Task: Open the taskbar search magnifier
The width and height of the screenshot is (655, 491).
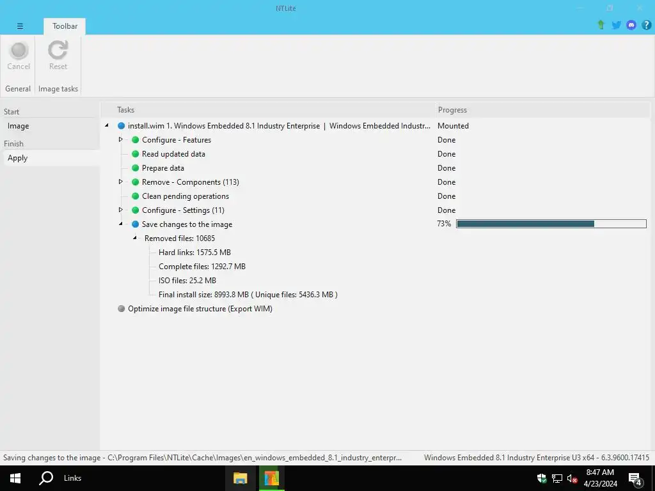Action: tap(46, 478)
